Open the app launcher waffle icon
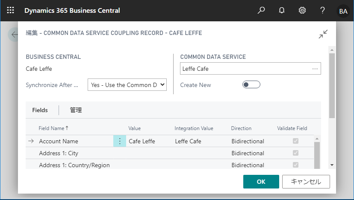Viewport: 354px width, 200px height. pyautogui.click(x=10, y=10)
